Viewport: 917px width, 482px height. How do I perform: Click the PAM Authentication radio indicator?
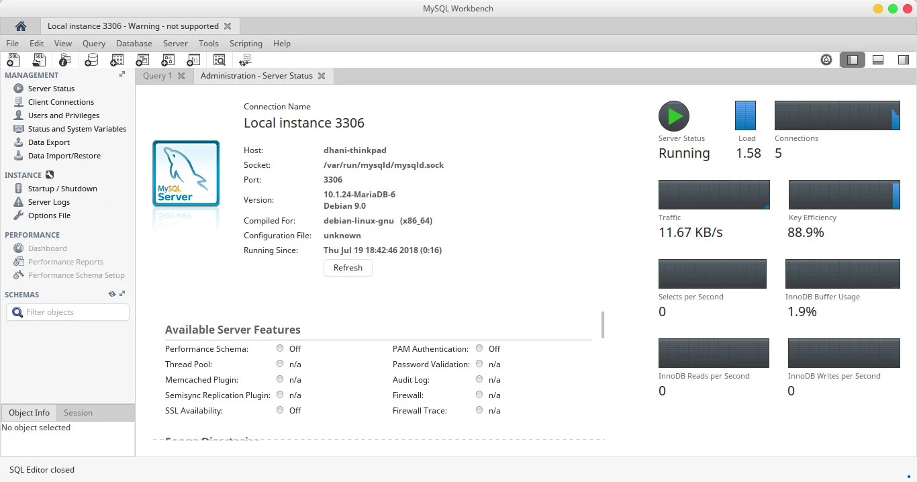coord(479,348)
